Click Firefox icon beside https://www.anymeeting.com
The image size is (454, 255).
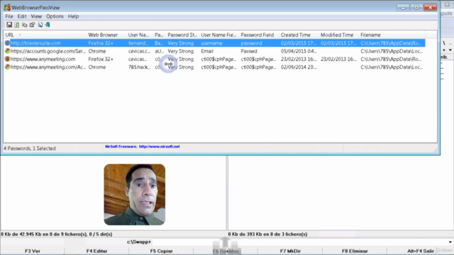[x=8, y=59]
